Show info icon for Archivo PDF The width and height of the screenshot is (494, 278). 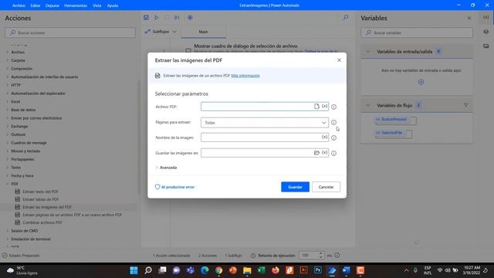point(333,107)
